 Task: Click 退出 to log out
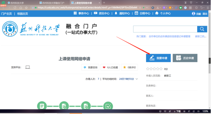pos(205,14)
